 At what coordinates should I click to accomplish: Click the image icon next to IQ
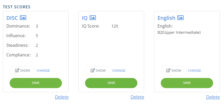[93, 18]
